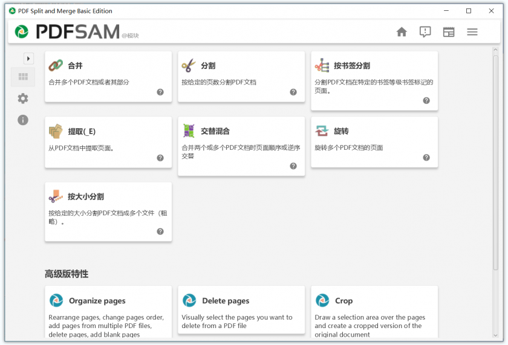The height and width of the screenshot is (345, 508).
Task: Open the Delete pages premium feature
Action: 226,301
